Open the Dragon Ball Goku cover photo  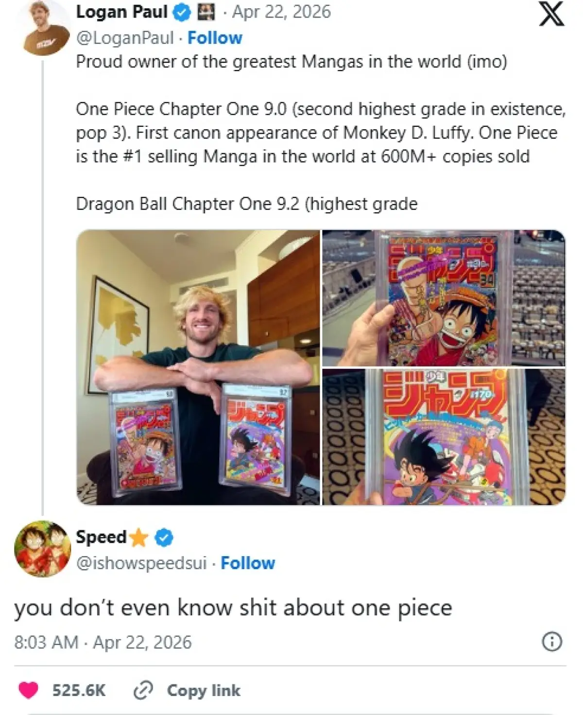pyautogui.click(x=444, y=436)
